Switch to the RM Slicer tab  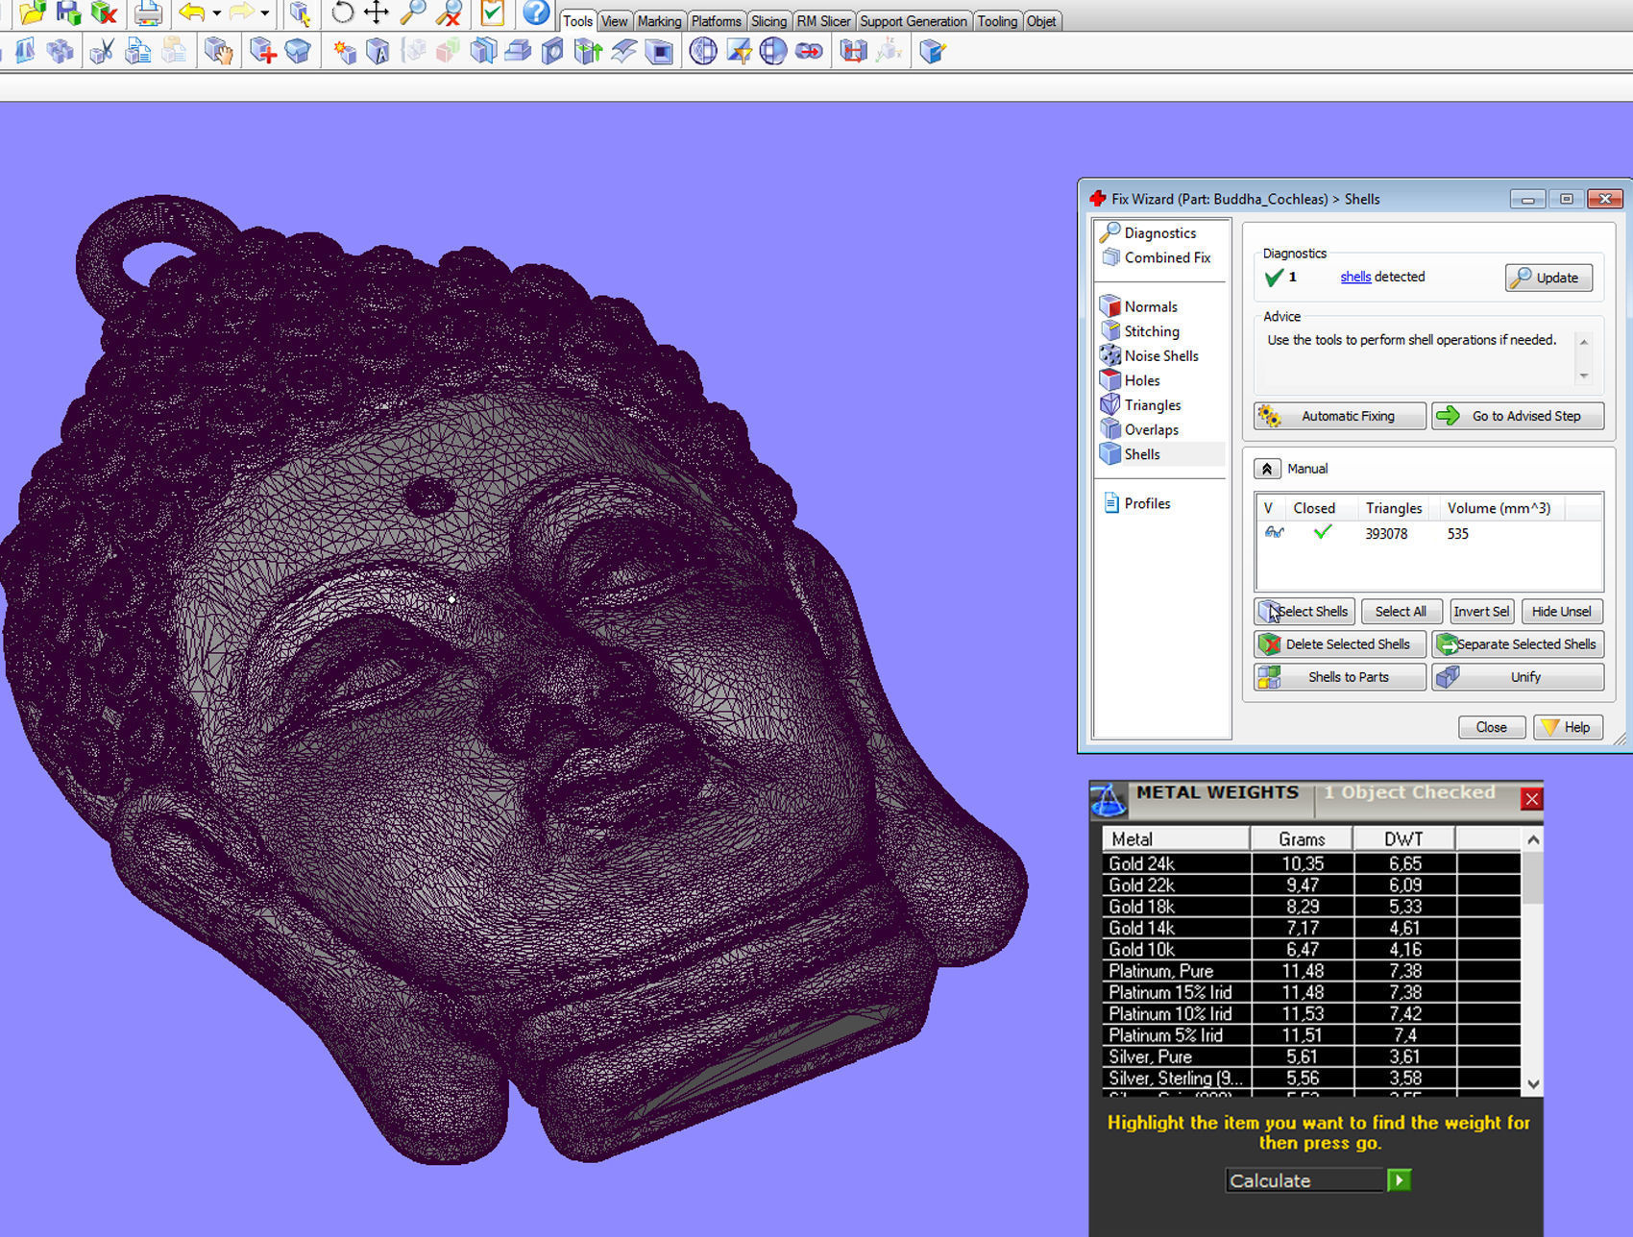[x=823, y=21]
